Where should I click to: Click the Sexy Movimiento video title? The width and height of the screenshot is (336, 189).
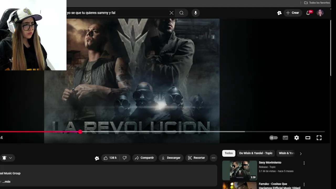(270, 162)
